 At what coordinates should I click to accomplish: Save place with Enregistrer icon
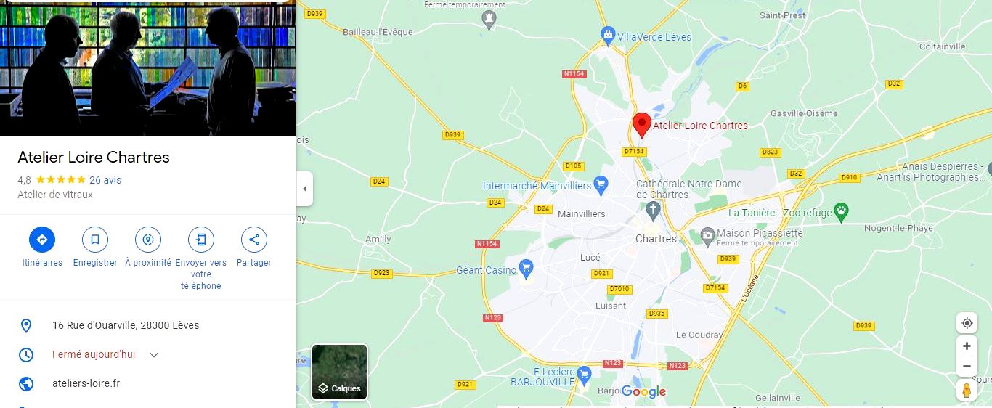pos(95,240)
